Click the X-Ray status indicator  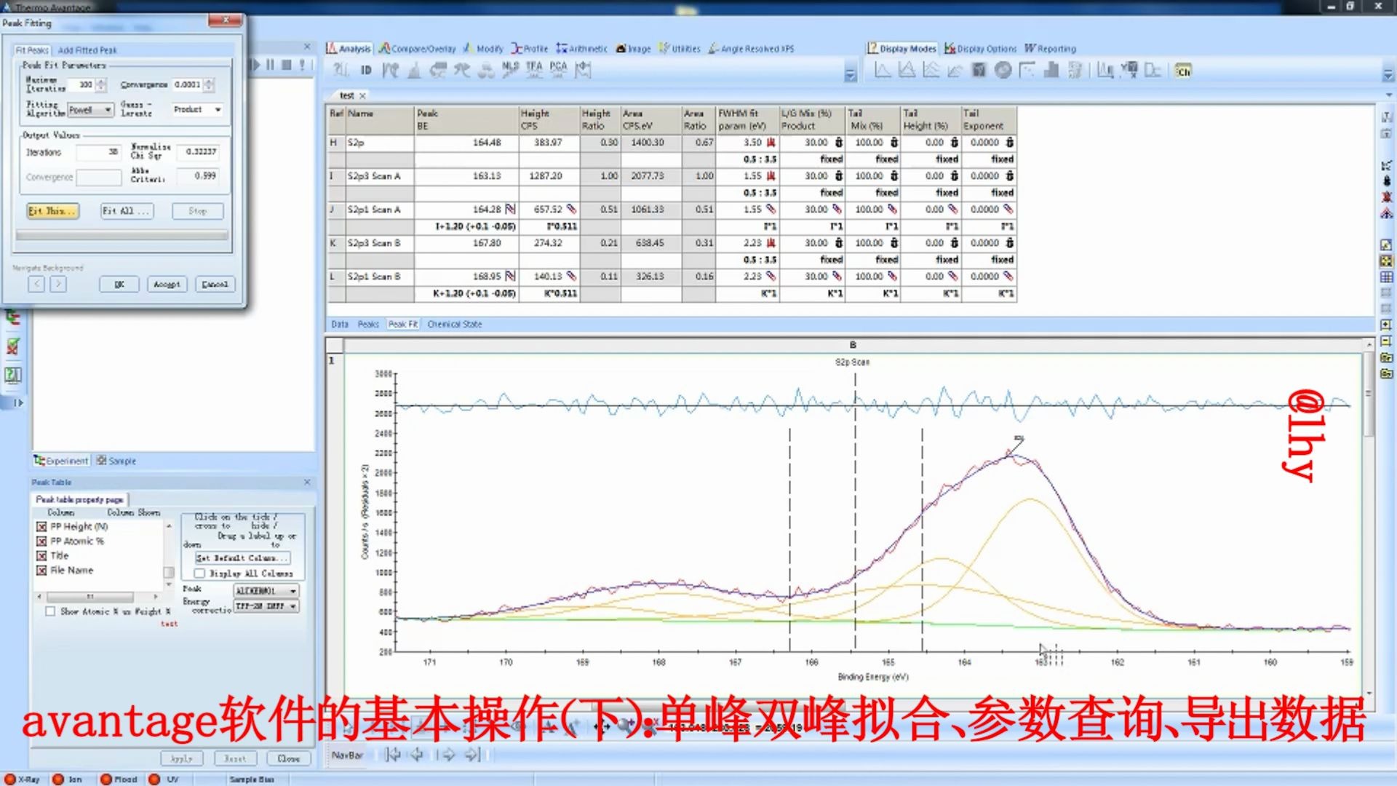(x=23, y=779)
